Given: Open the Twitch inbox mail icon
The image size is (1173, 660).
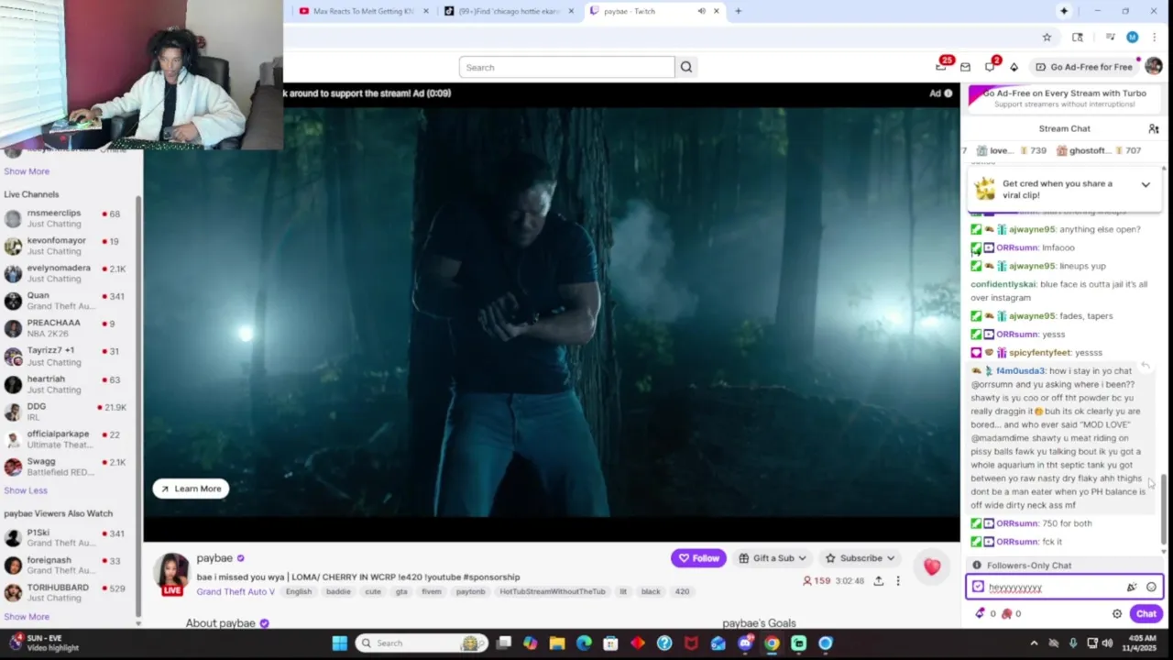Looking at the screenshot, I should (x=965, y=67).
